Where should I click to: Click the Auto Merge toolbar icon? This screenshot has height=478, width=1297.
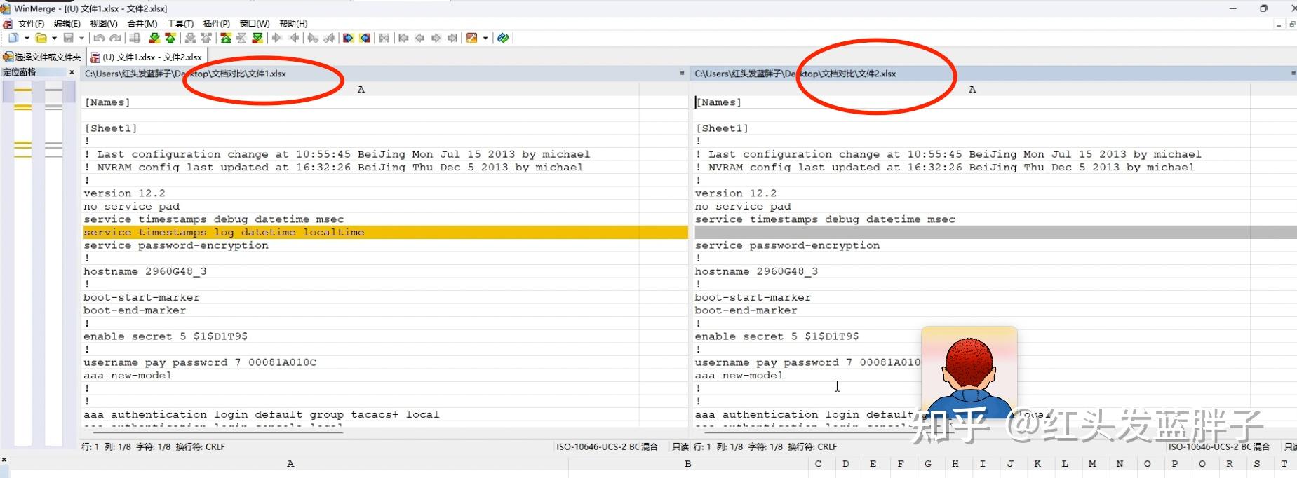384,38
